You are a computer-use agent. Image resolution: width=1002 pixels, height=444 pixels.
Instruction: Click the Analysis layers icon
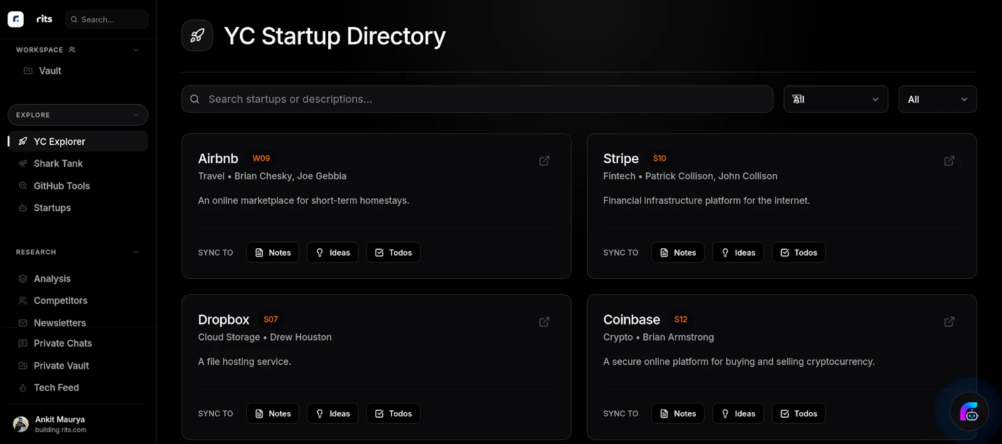tap(23, 278)
